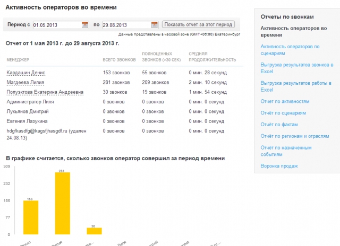
Task: Click the 'Евгения Лазукина' row name
Action: coord(27,121)
